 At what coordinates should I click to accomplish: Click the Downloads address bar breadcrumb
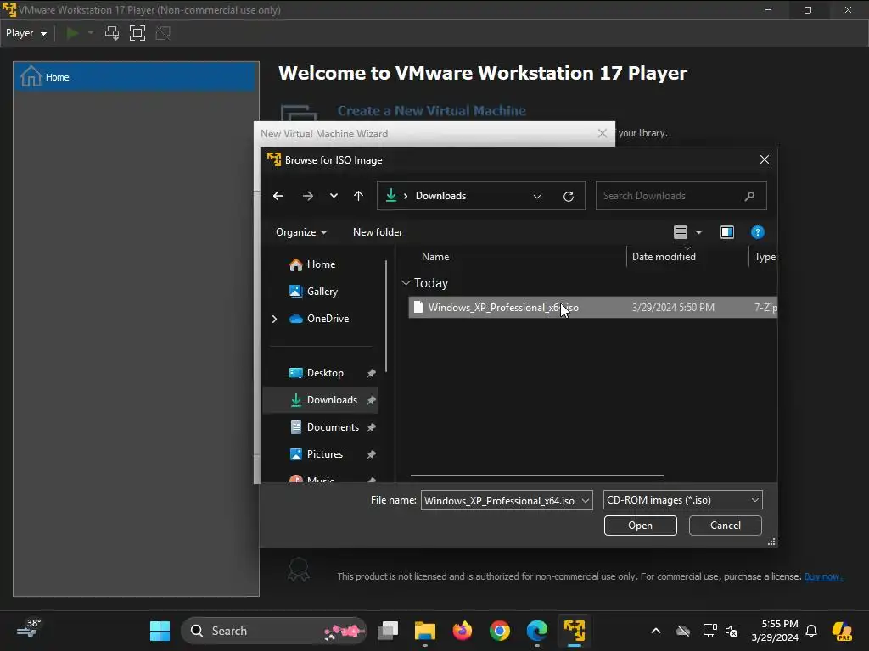[440, 196]
